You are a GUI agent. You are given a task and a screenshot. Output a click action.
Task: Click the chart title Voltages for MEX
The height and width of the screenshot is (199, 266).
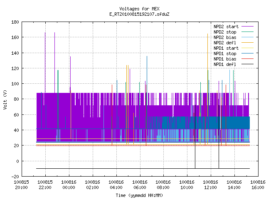pos(139,9)
